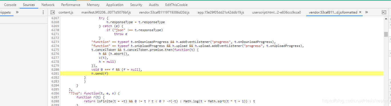Switch to the Network panel
This screenshot has height=106, width=391.
click(x=48, y=5)
